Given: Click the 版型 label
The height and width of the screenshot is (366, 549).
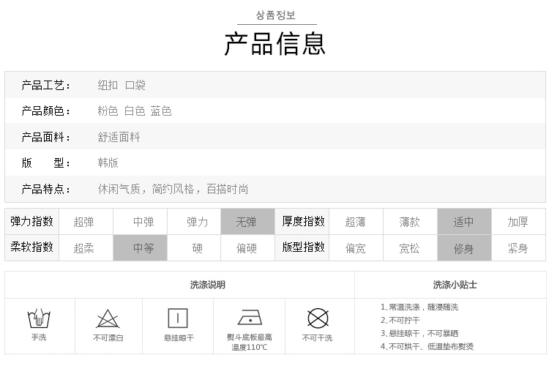Looking at the screenshot, I should (x=45, y=163).
